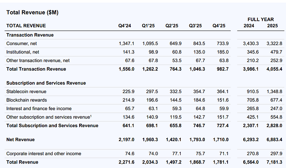Click the 'FULL YEAR' heading

tap(261, 19)
